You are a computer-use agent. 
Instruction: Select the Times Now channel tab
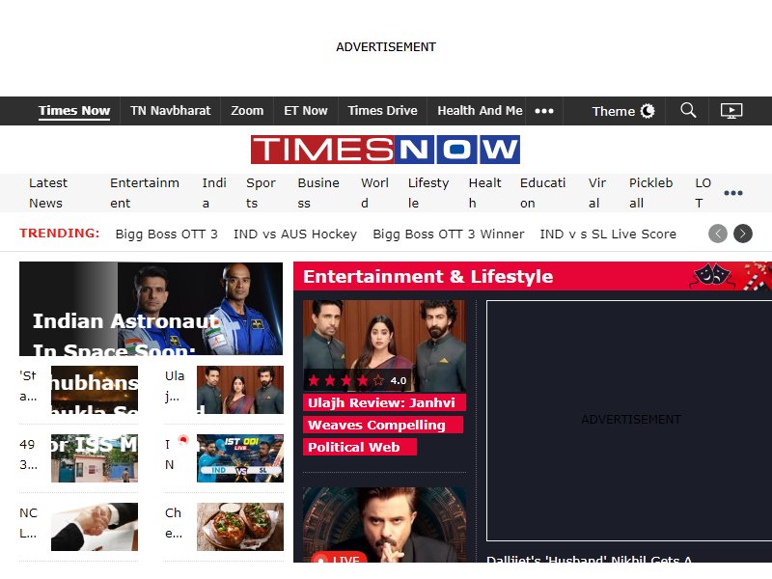pyautogui.click(x=74, y=111)
